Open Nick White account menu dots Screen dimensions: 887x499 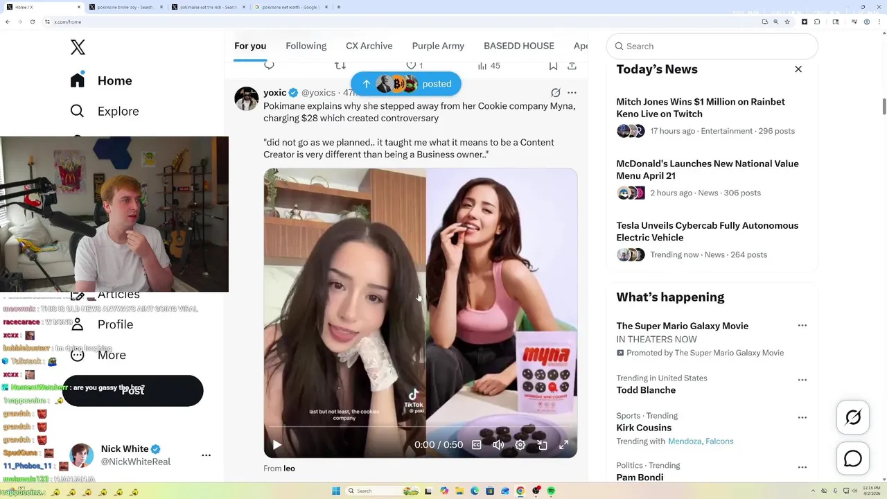[206, 455]
